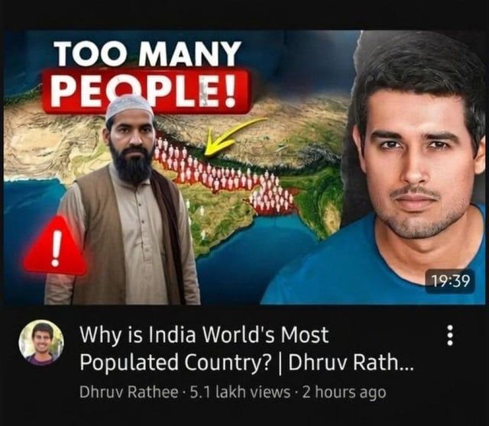This screenshot has width=489, height=426.
Task: Click the TOO MANY headline text
Action: coord(148,53)
